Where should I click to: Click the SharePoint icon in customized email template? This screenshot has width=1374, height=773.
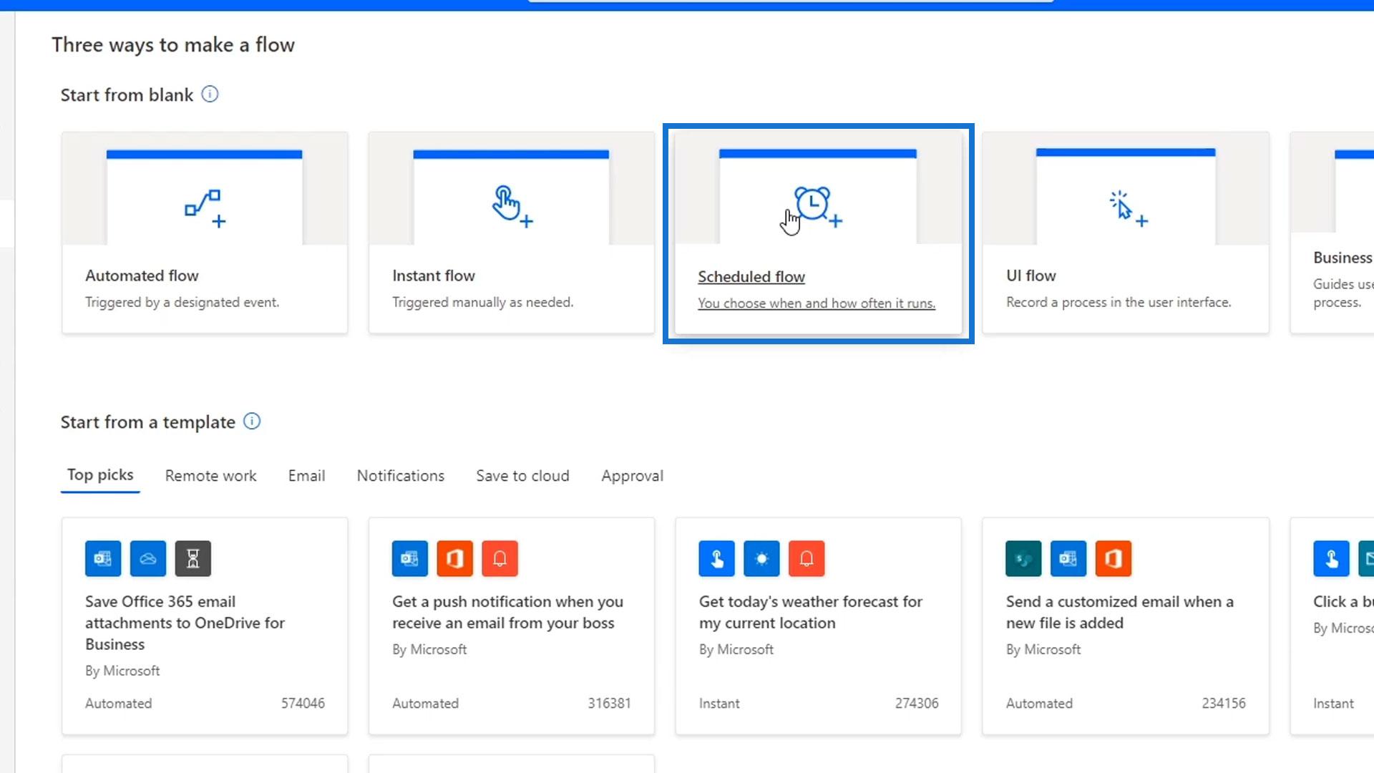[1023, 558]
